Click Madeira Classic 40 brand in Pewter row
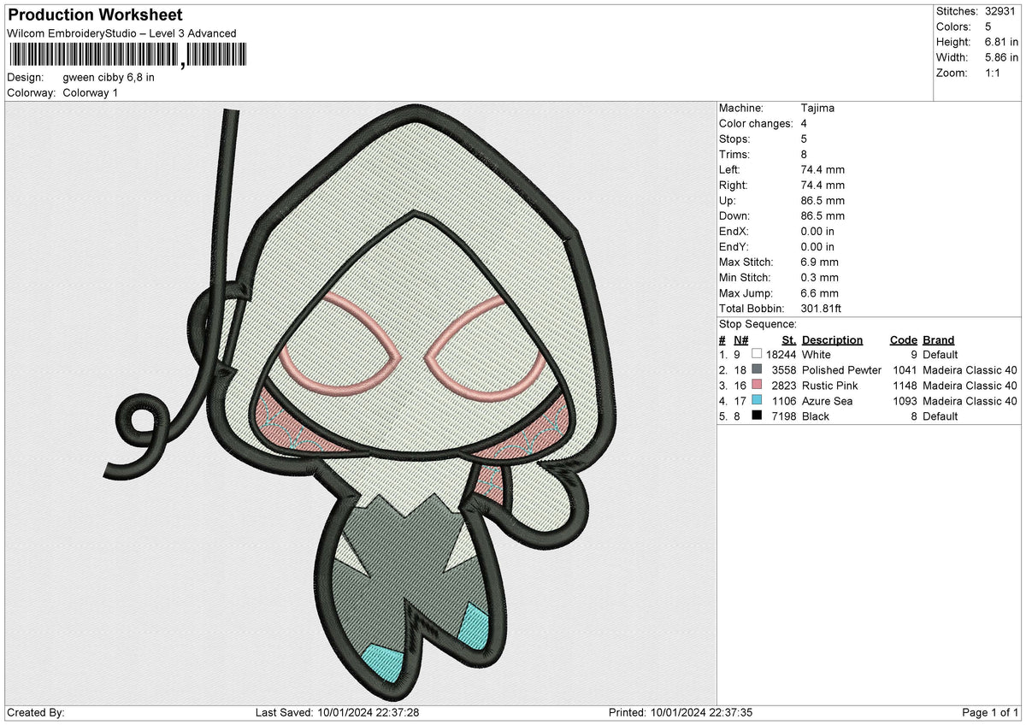 tap(970, 370)
